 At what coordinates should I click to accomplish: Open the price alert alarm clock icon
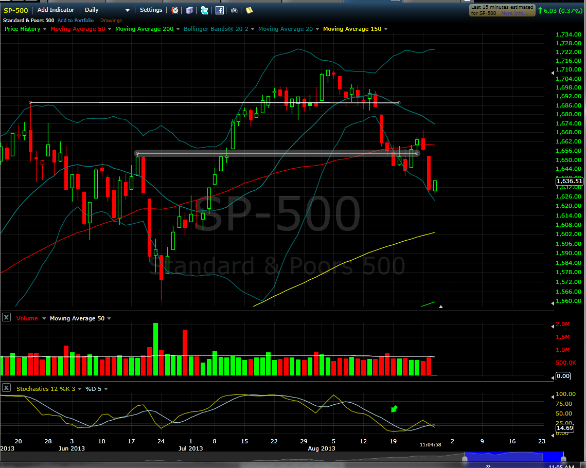tap(175, 10)
